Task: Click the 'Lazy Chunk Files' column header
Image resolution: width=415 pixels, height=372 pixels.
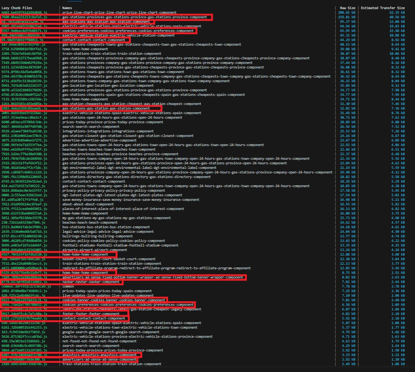Action: 16,8
